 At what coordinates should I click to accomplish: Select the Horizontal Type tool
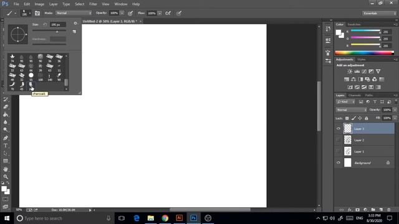(6, 146)
